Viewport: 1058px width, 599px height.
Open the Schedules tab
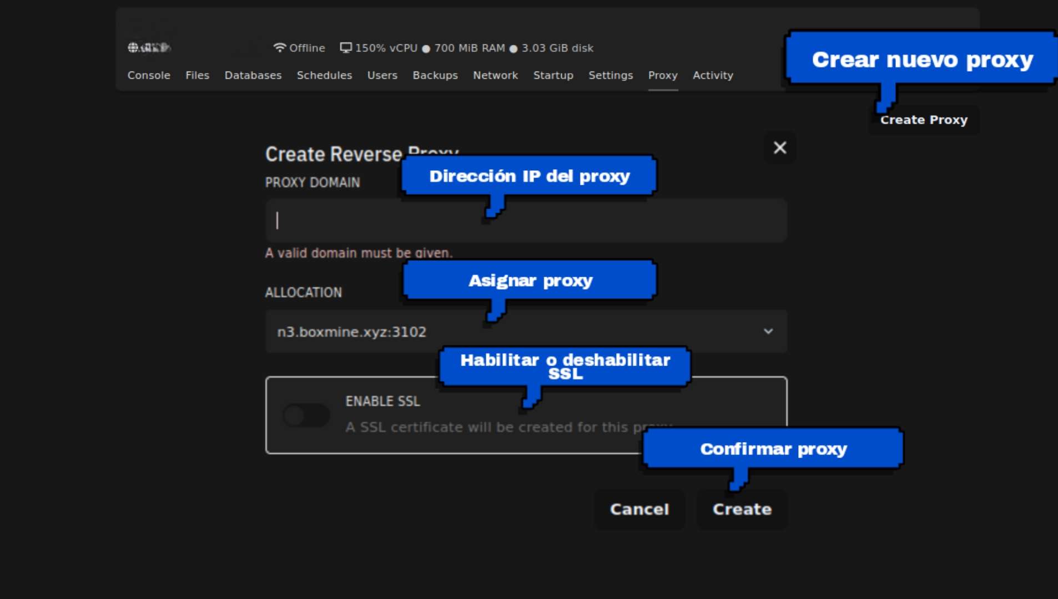pos(324,75)
